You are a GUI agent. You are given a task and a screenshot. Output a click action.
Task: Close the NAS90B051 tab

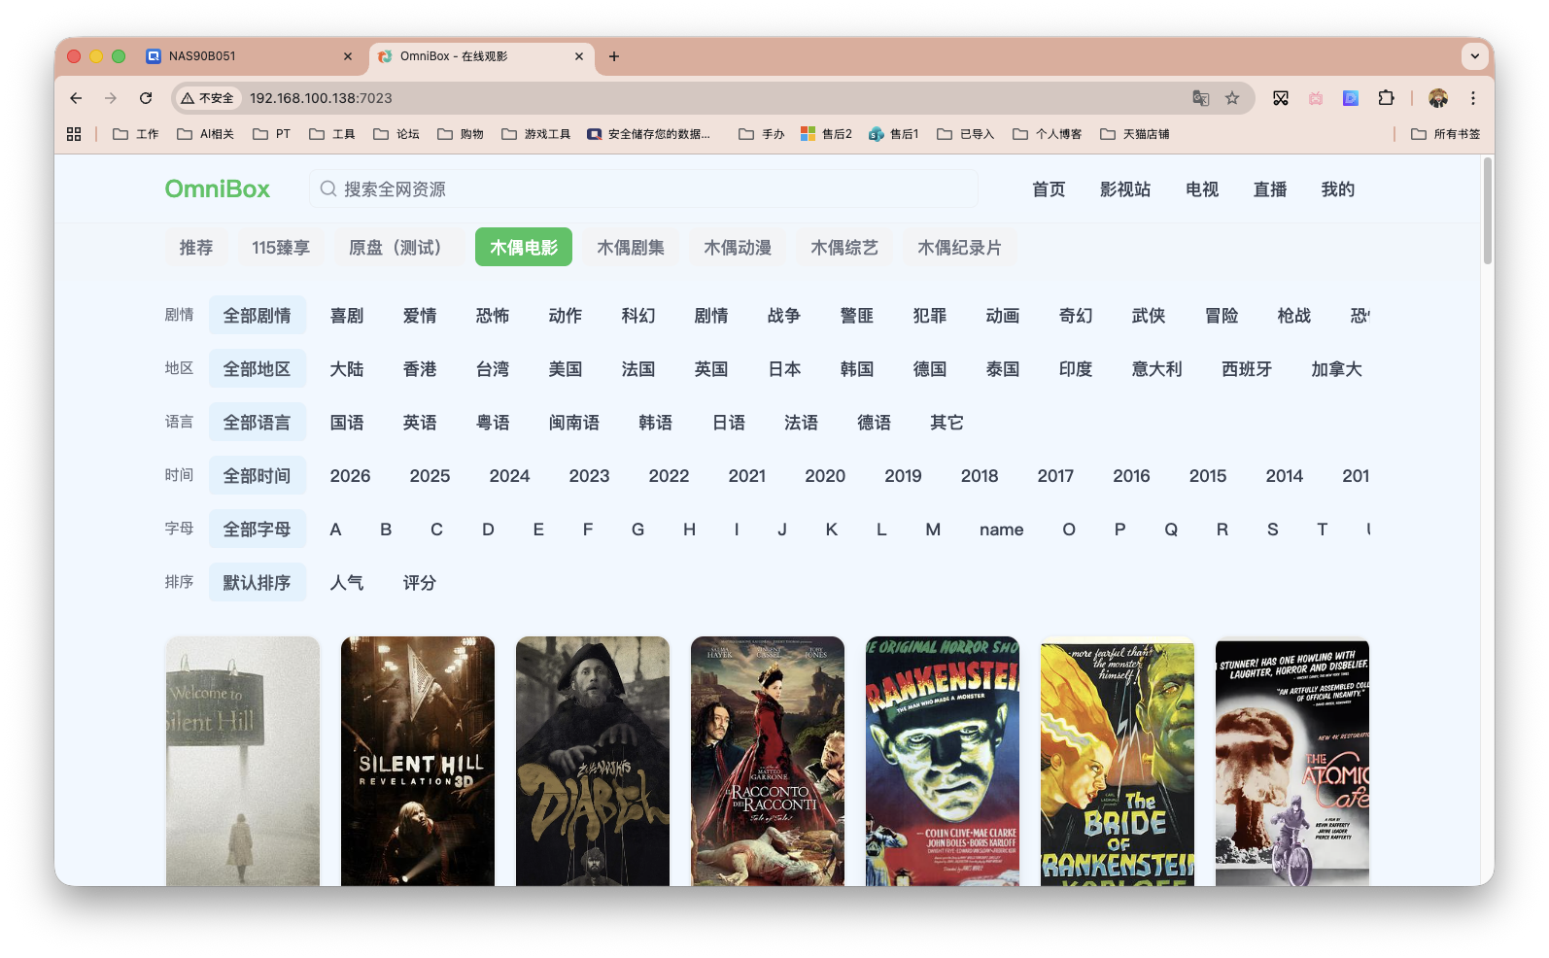(348, 56)
